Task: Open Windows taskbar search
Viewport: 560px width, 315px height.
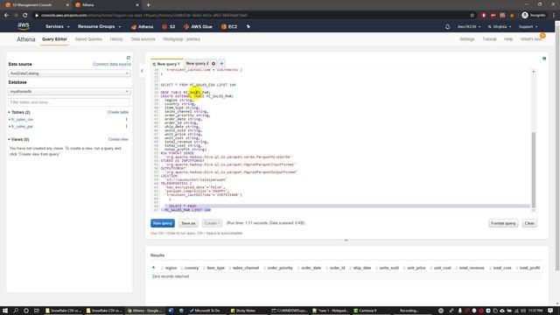Action: pyautogui.click(x=16, y=311)
